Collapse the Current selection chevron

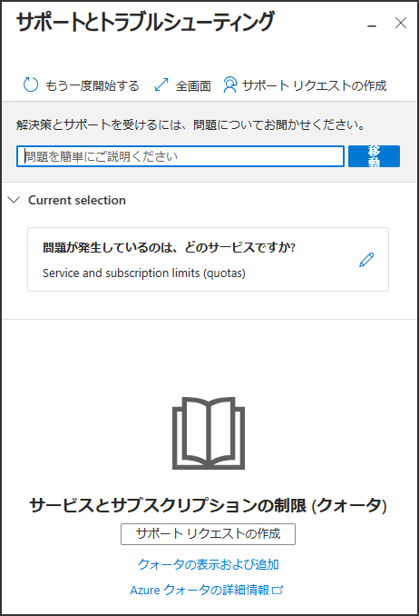point(15,200)
